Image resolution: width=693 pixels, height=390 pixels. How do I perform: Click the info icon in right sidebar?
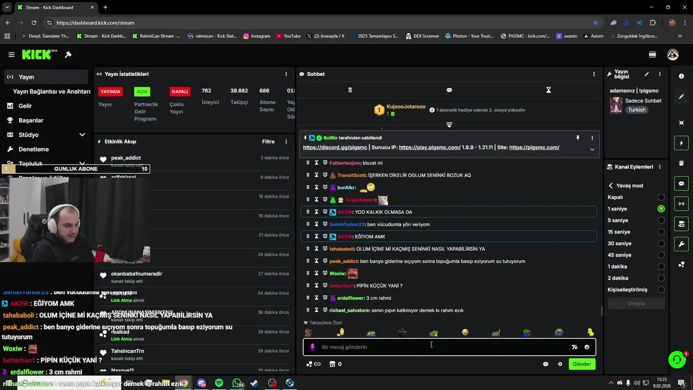(681, 76)
